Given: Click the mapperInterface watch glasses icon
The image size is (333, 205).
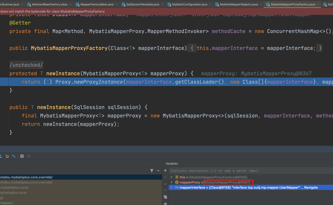Looking at the screenshot, I should click(x=177, y=188).
